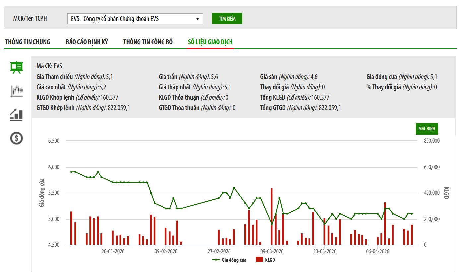
Task: Open the THÔNG TIN CHUNG tab
Action: [x=28, y=42]
